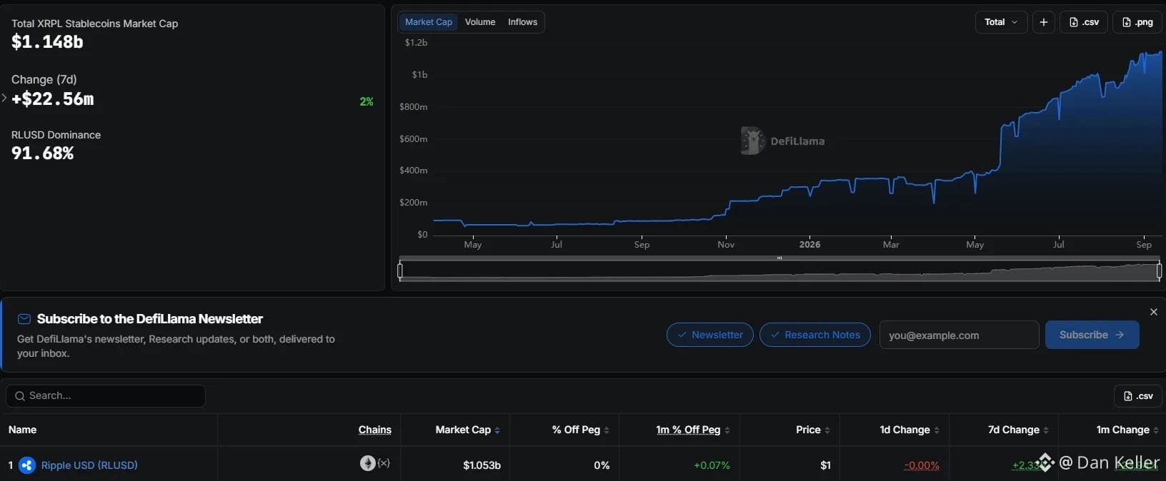Toggle the Research Notes subscription option

pos(815,335)
